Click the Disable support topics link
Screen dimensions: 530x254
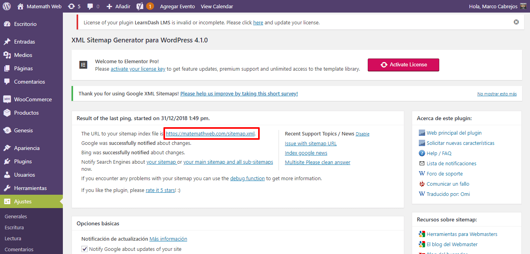pos(363,134)
